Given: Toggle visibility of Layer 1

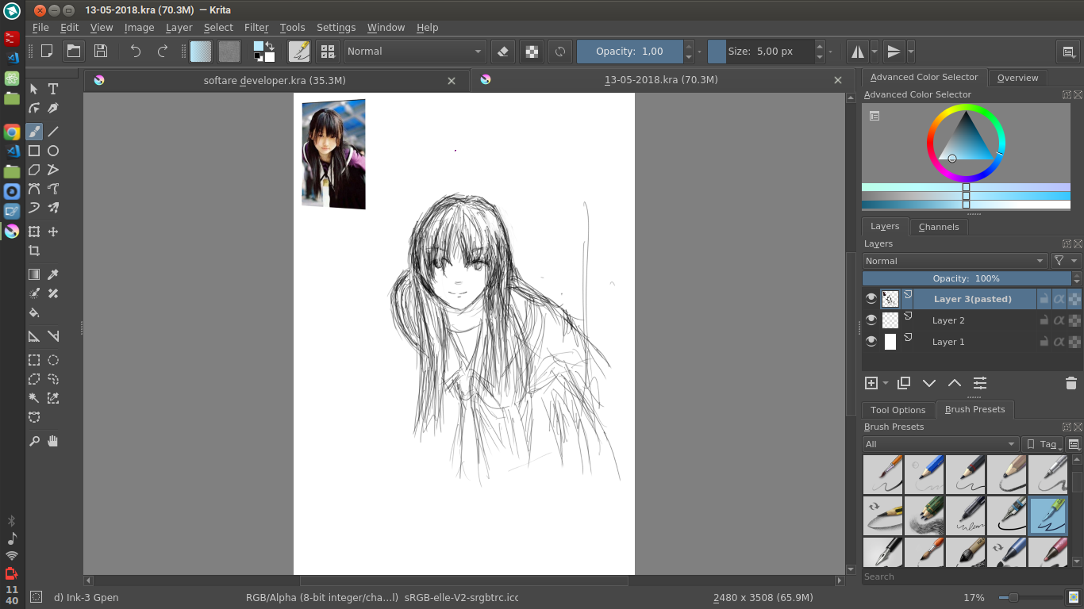Looking at the screenshot, I should click(x=871, y=341).
